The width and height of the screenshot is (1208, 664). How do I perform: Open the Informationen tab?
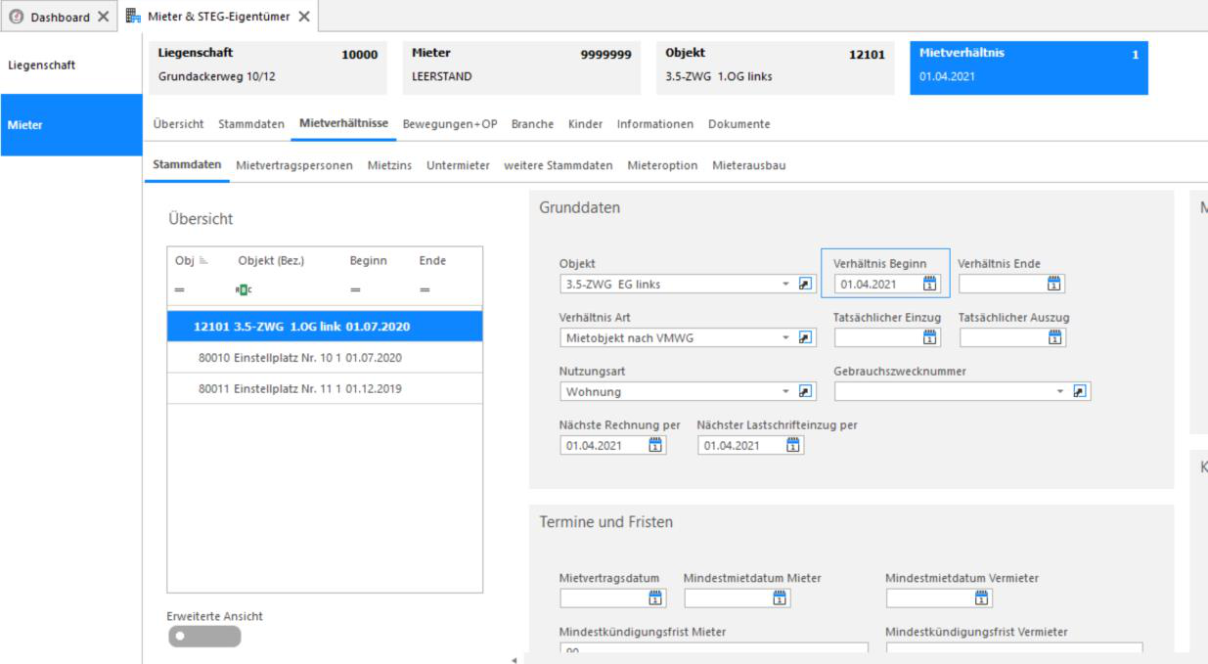tap(654, 124)
